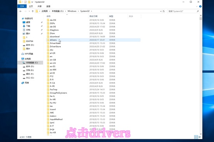Viewport: 214px width, 142px height.
Task: Select the DiagSvcs folder icon
Action: pyautogui.click(x=48, y=30)
